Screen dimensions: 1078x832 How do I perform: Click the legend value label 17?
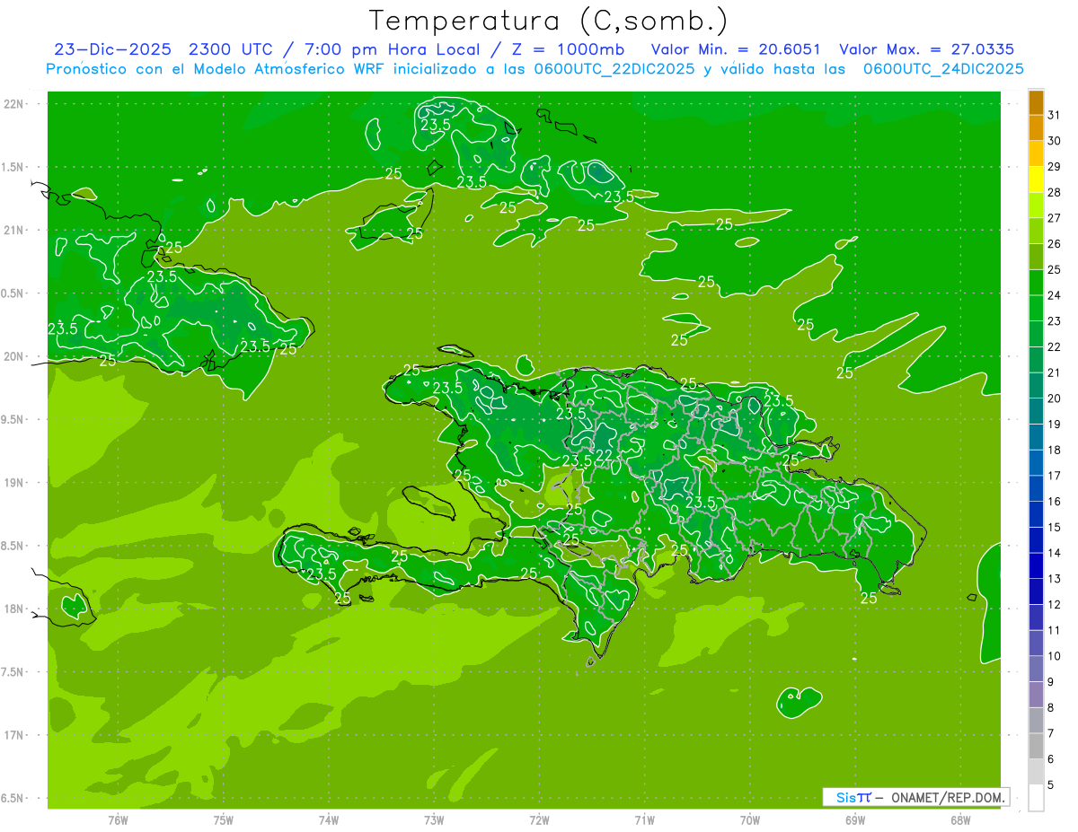tap(1055, 476)
